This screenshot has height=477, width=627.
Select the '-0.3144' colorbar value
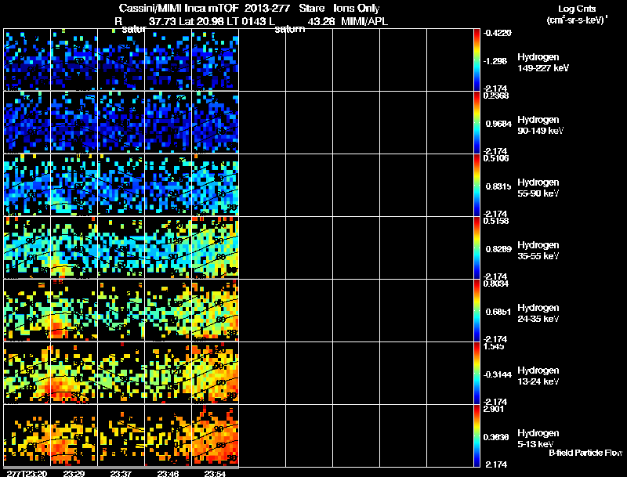point(497,374)
